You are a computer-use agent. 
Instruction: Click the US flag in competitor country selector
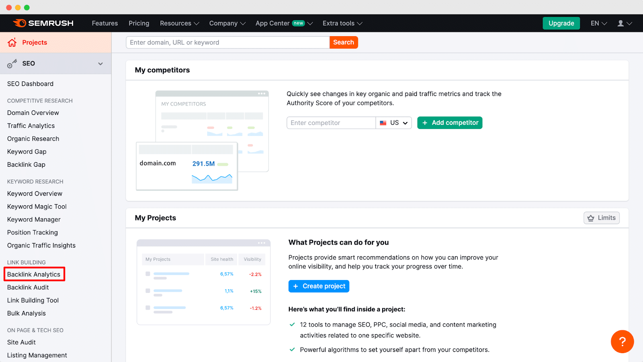[x=383, y=123]
